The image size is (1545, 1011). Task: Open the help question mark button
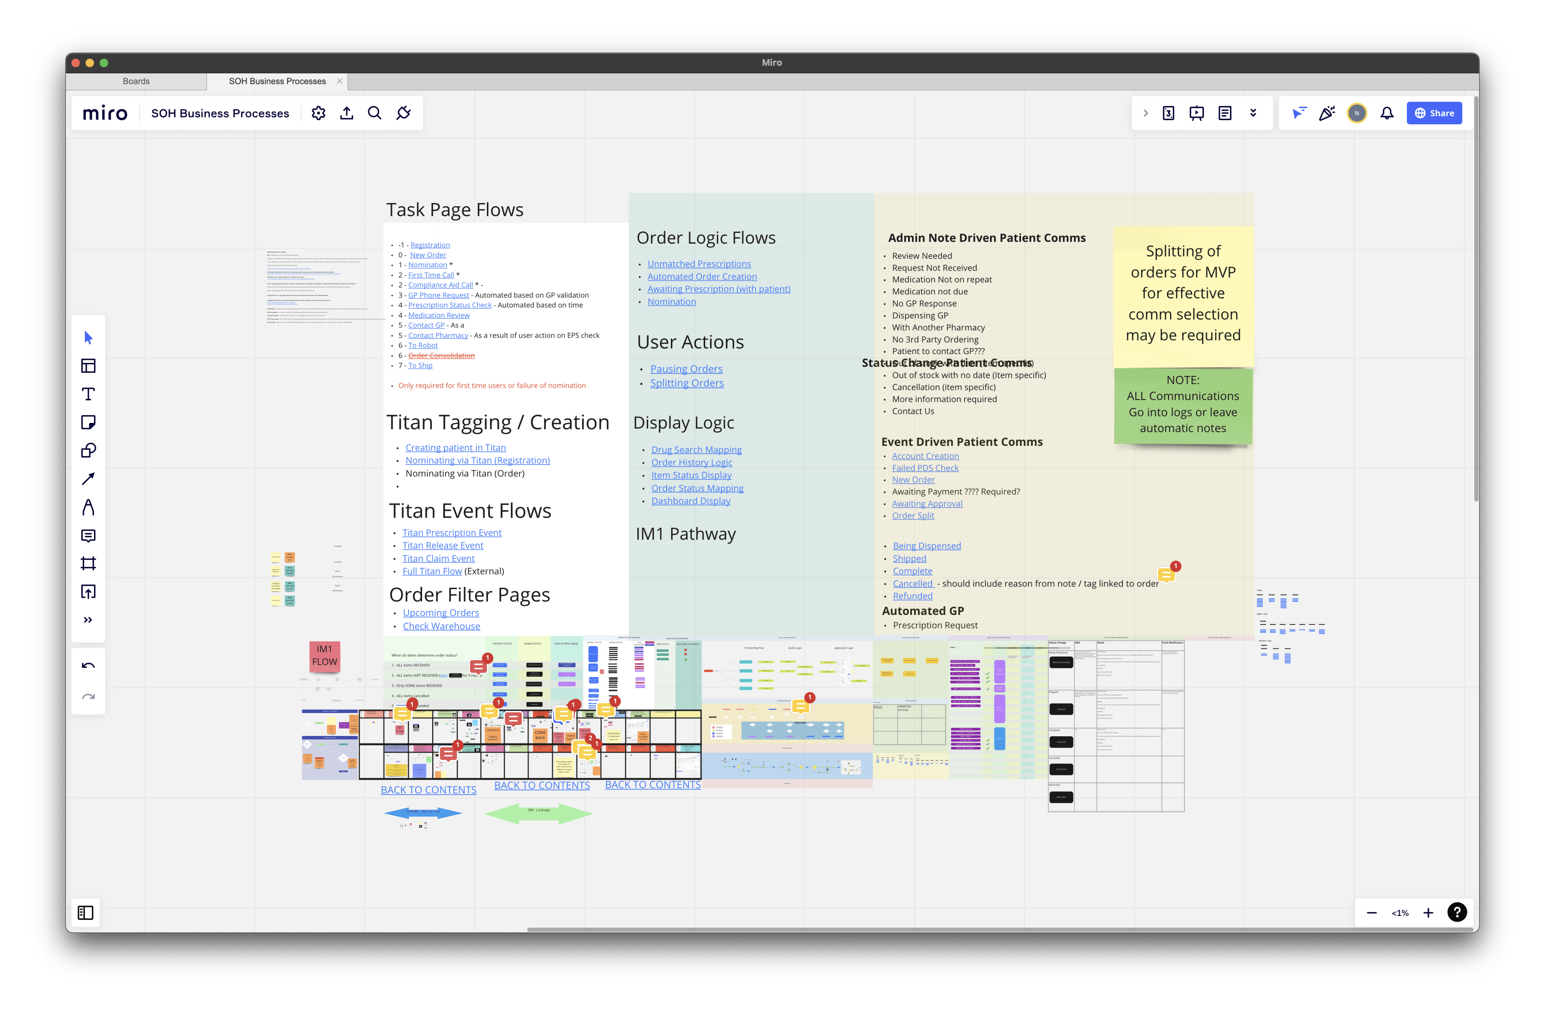[x=1457, y=912]
